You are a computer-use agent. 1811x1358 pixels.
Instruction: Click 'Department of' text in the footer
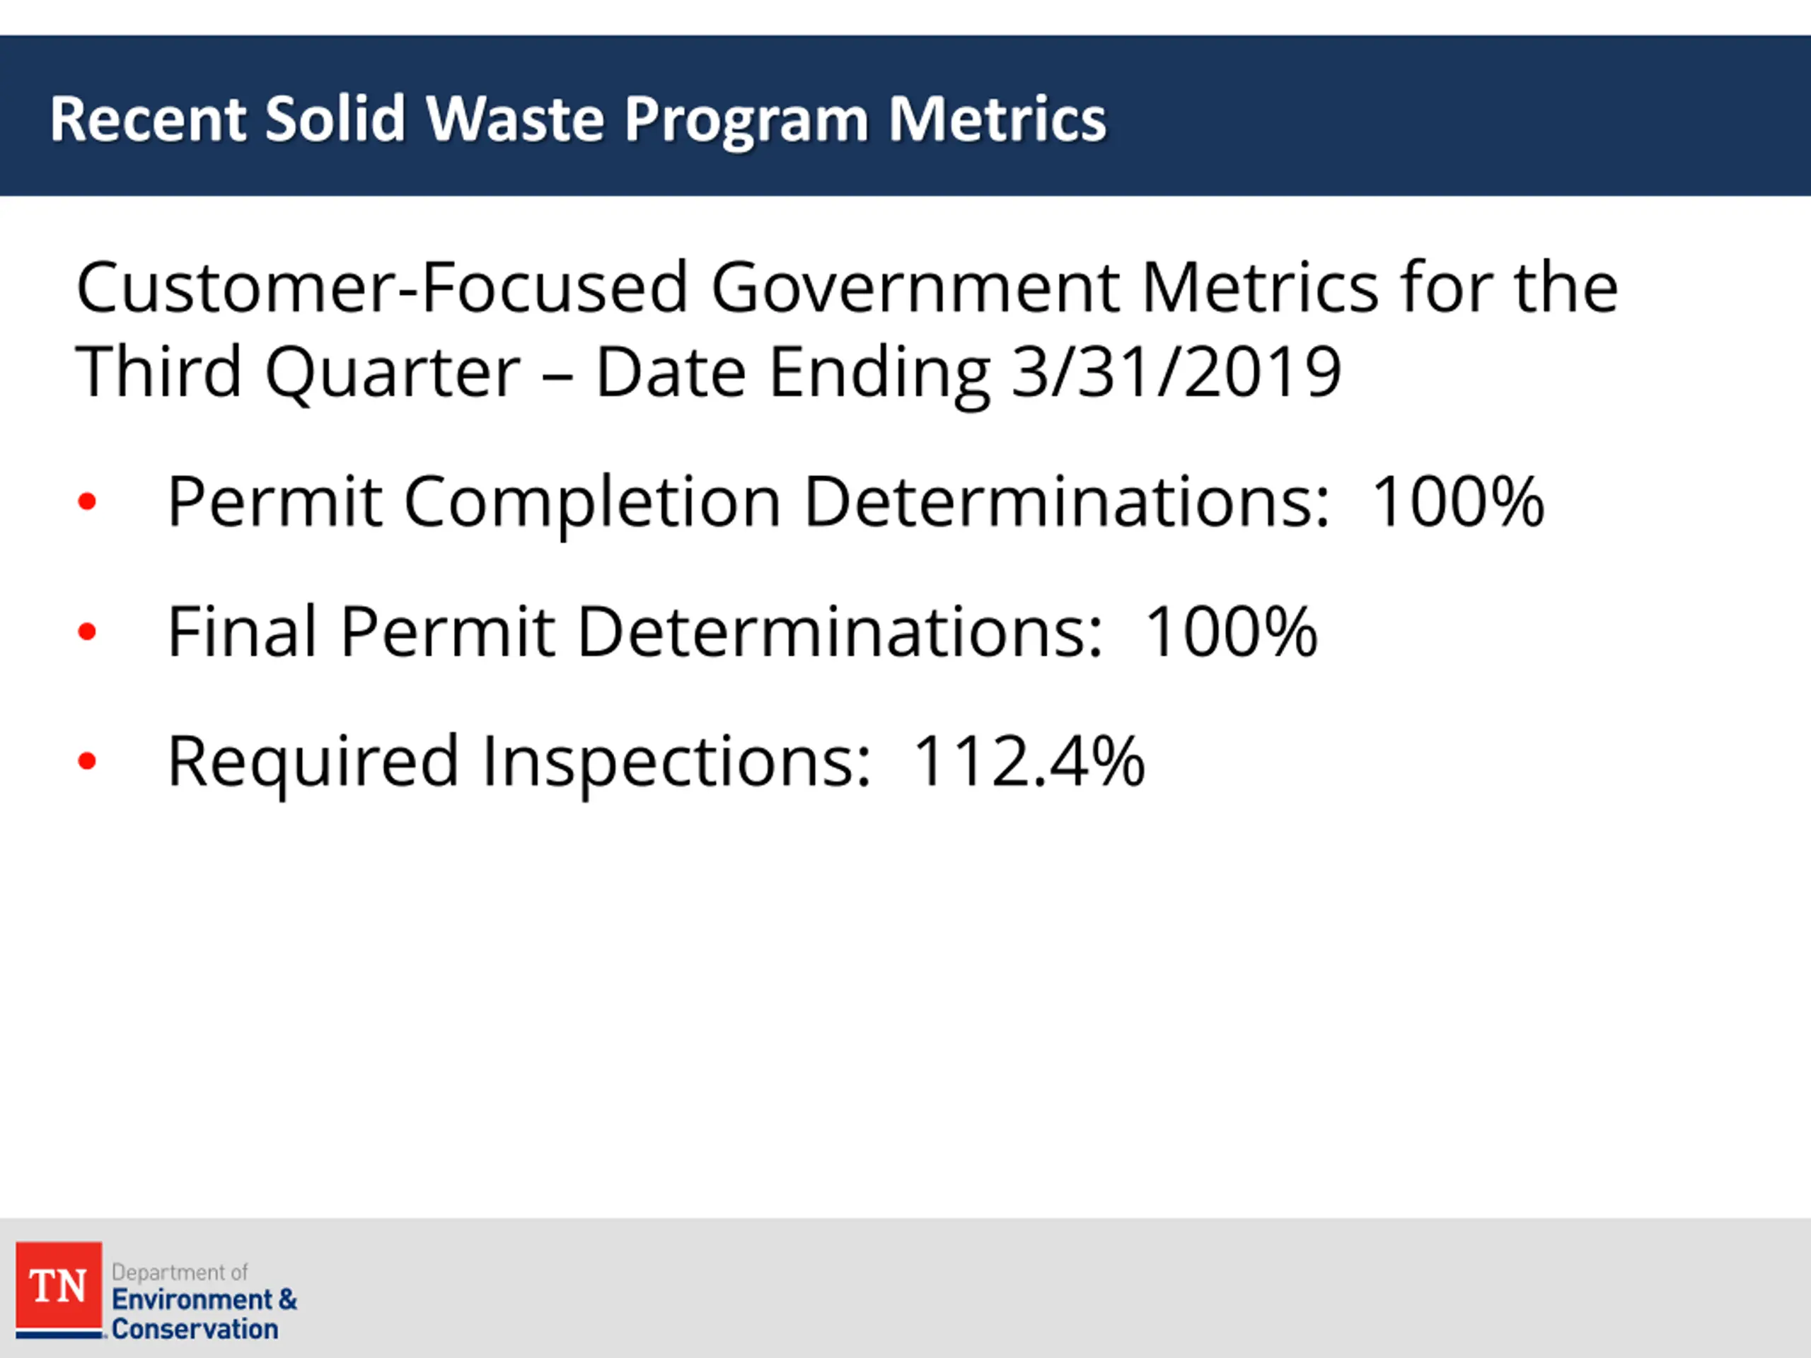point(179,1272)
